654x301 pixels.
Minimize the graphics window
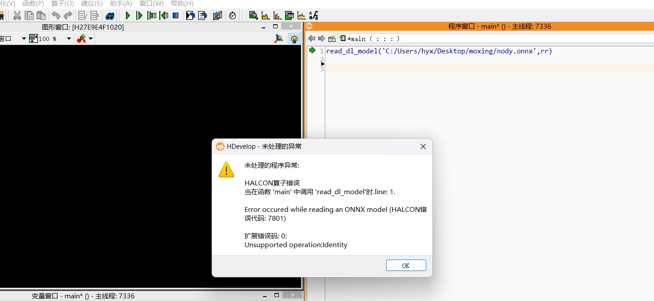click(263, 27)
